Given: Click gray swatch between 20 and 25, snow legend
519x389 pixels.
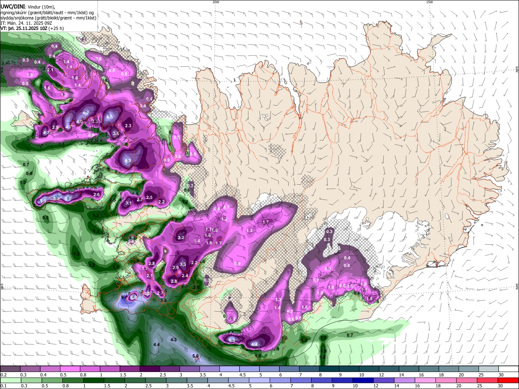Looking at the screenshot, I should pos(469,369).
